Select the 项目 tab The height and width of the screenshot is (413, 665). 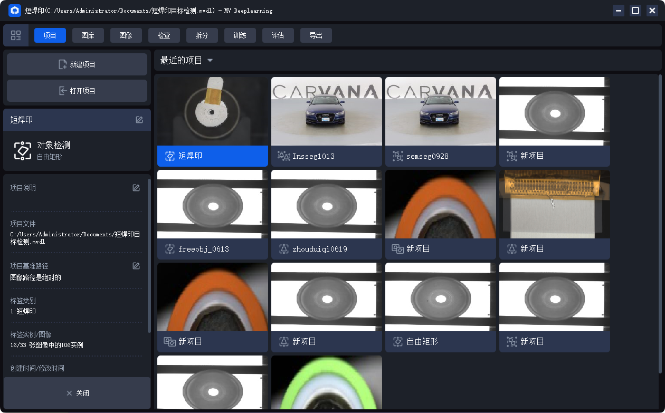click(50, 35)
